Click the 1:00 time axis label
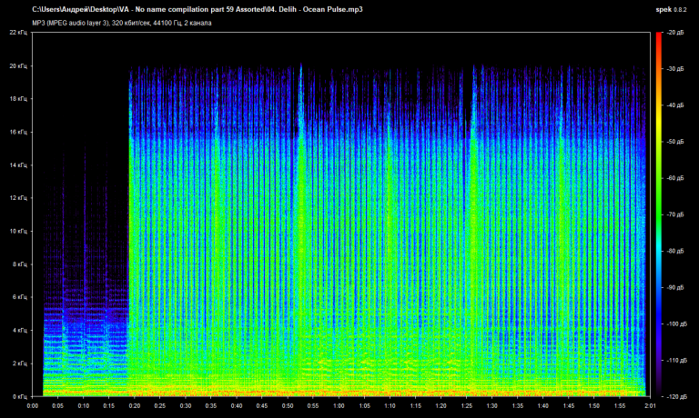 click(339, 406)
